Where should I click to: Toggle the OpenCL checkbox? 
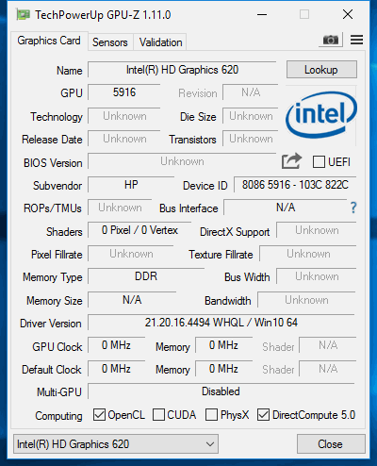coord(99,415)
